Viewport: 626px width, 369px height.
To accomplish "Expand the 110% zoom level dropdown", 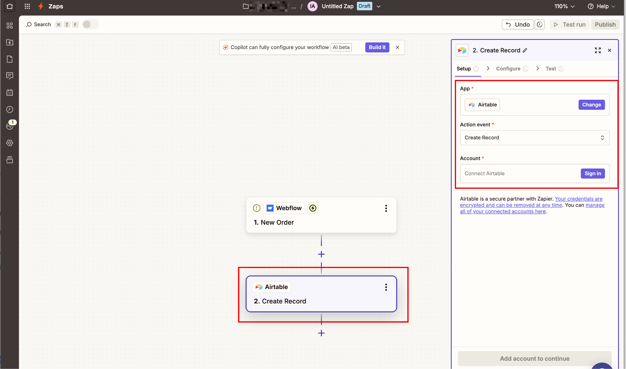I will point(564,6).
